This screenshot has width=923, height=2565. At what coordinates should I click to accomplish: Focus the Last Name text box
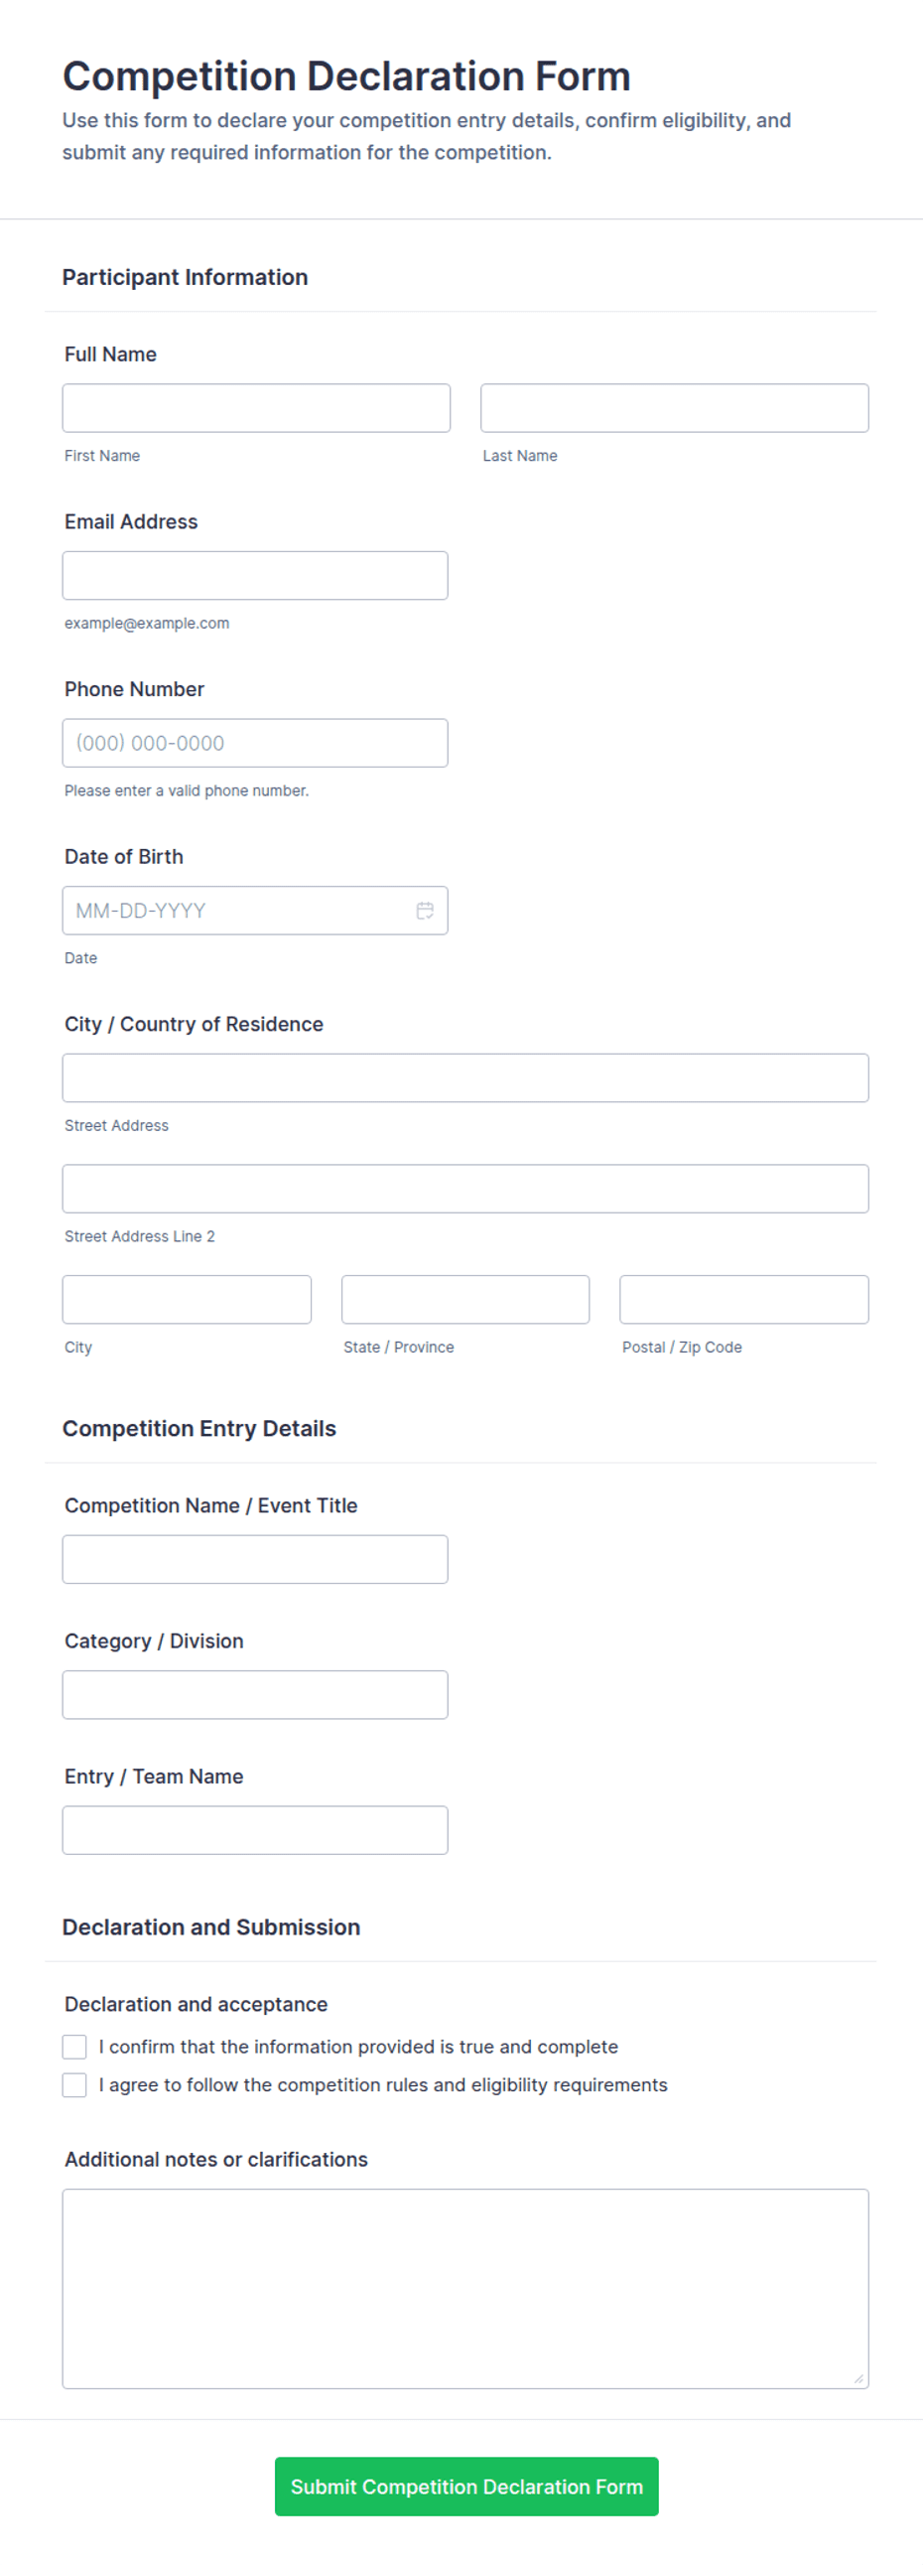[x=674, y=408]
